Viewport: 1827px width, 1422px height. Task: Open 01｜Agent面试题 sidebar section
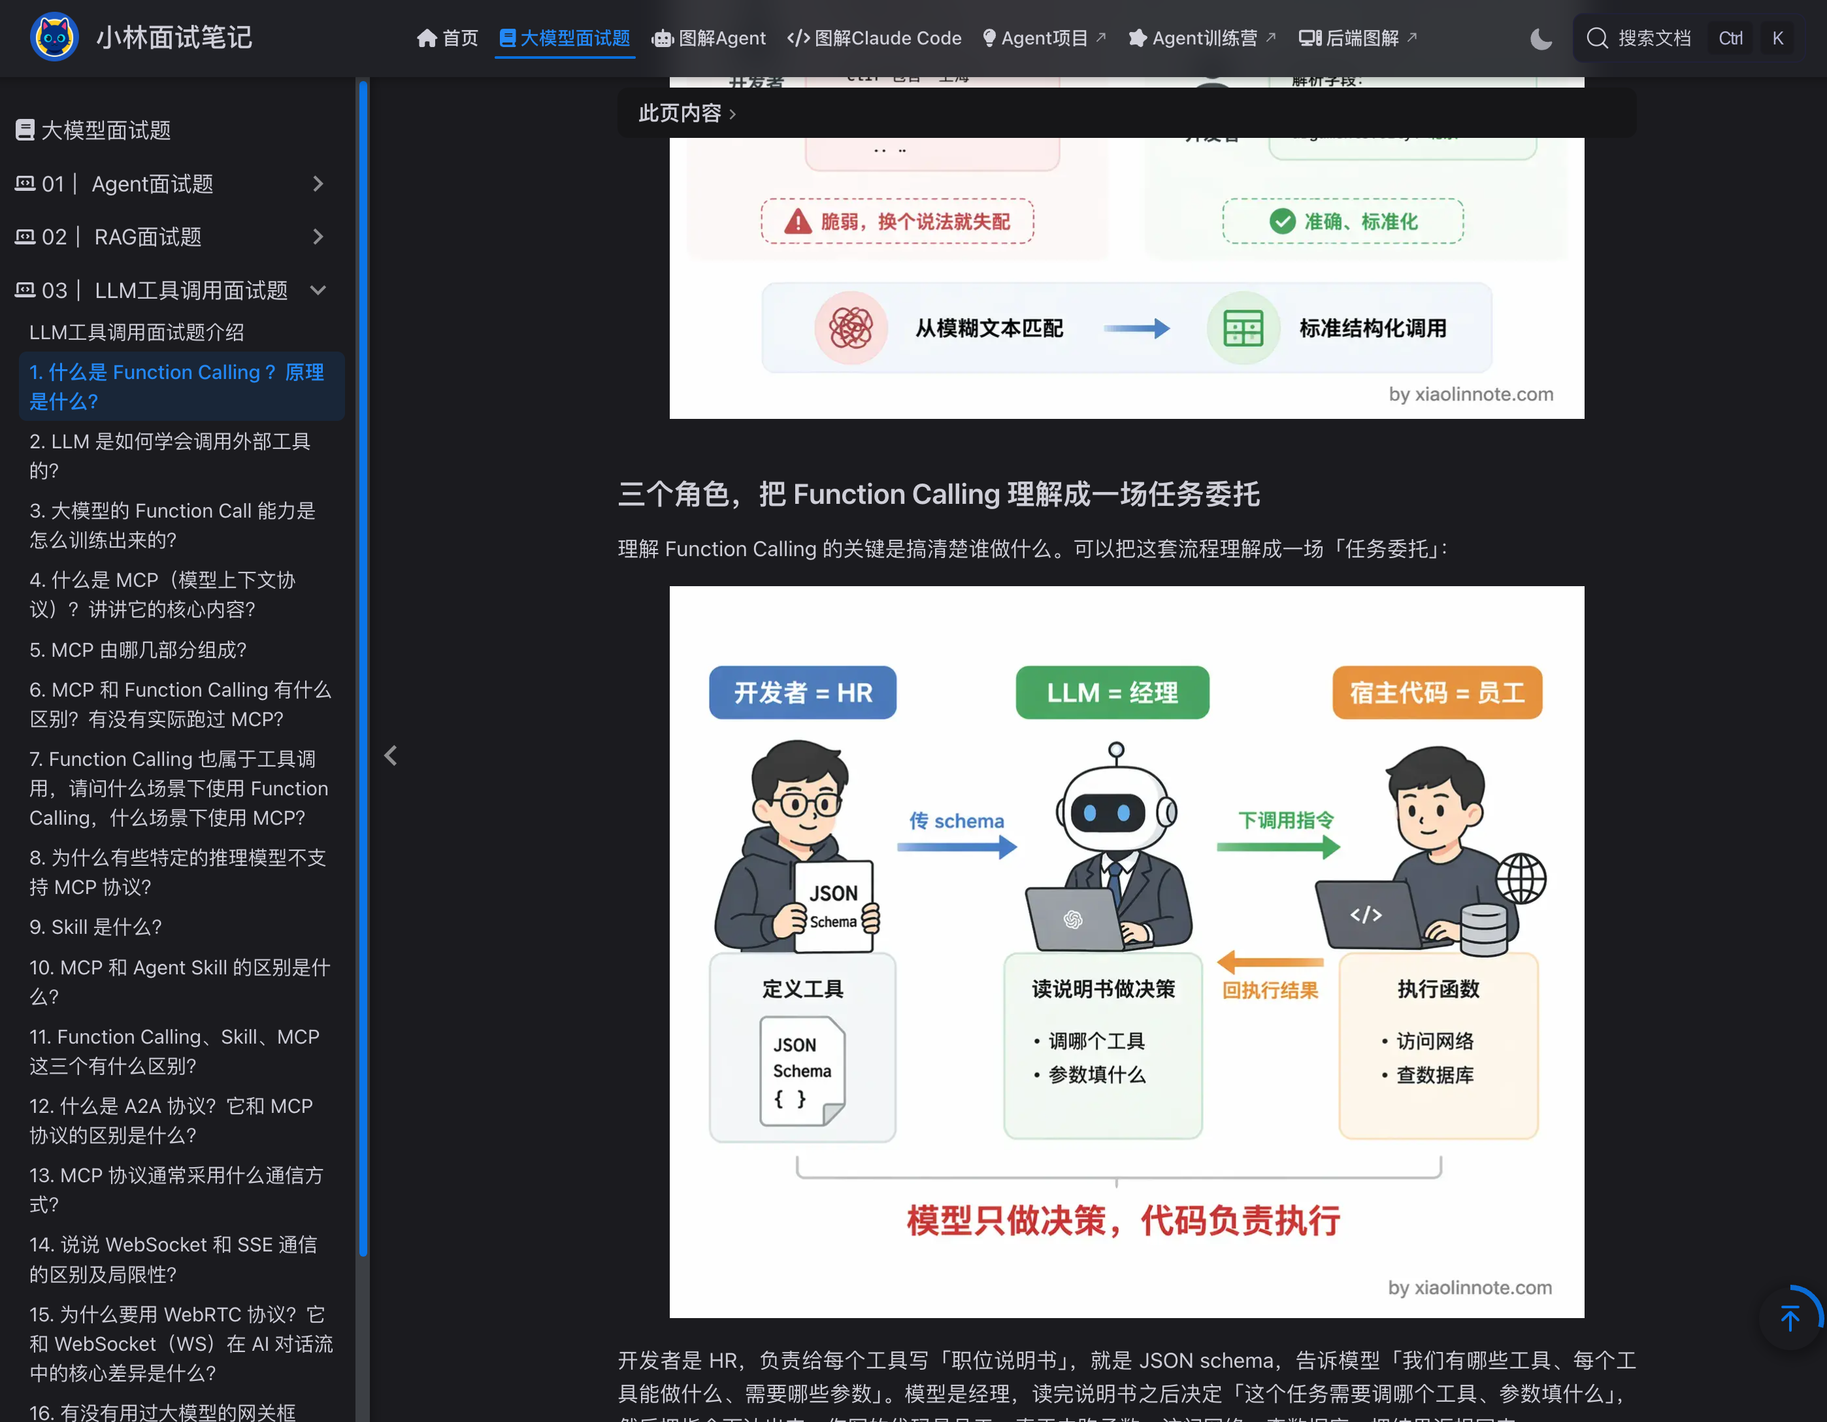pos(171,184)
